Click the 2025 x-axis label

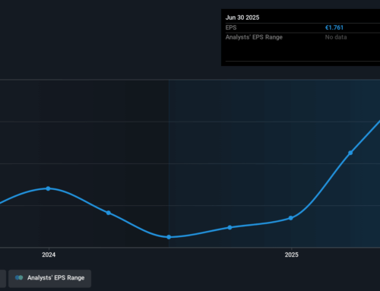pyautogui.click(x=292, y=255)
